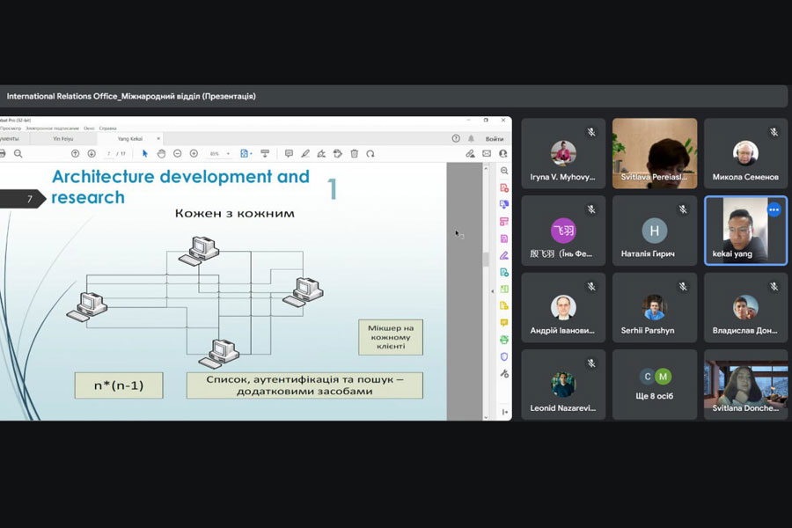Viewport: 792px width, 528px height.
Task: Add a sticky note comment
Action: pyautogui.click(x=289, y=154)
